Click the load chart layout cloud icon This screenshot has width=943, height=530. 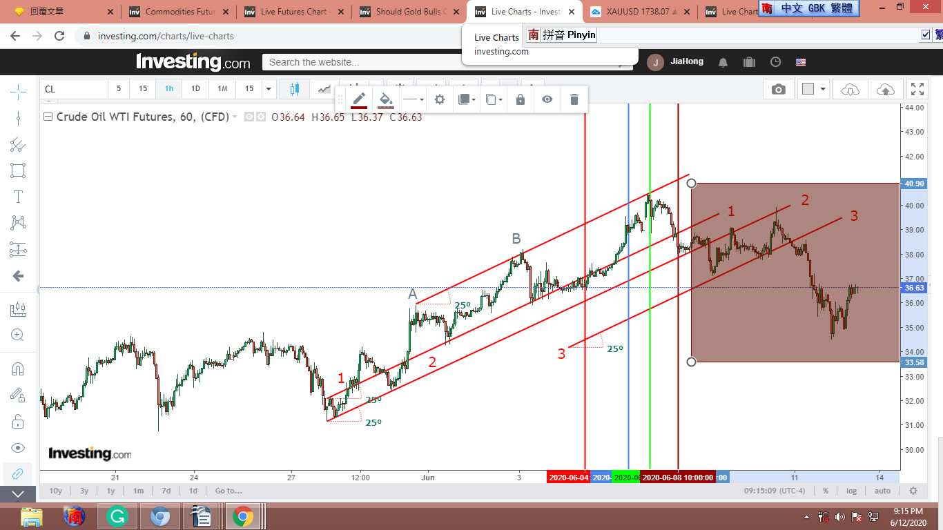click(x=850, y=89)
